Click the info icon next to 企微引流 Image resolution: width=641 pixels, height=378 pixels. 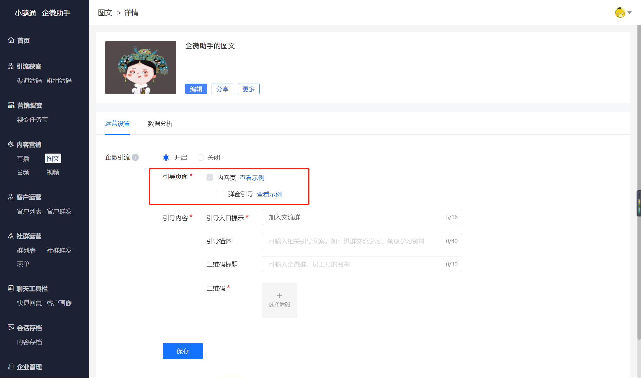[x=135, y=157]
